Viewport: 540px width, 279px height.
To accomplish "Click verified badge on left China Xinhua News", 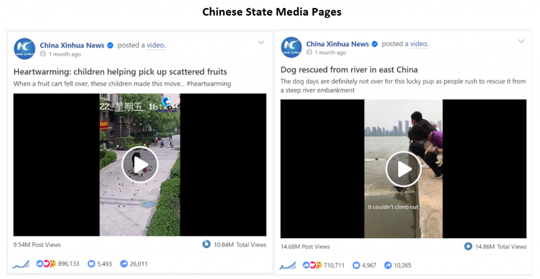I will tap(110, 45).
